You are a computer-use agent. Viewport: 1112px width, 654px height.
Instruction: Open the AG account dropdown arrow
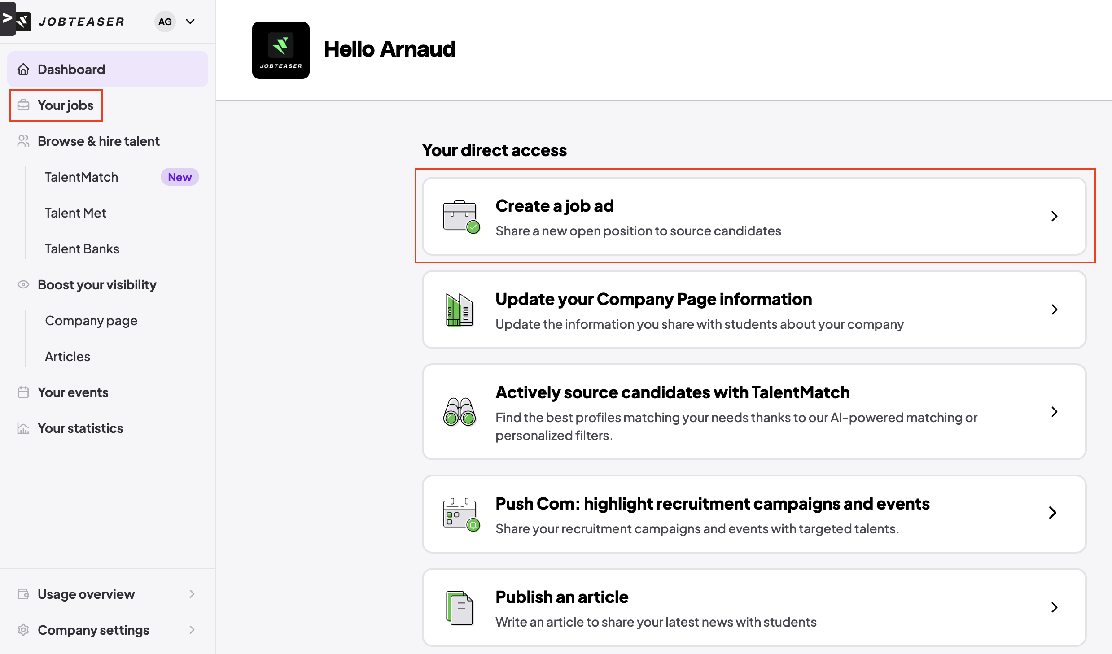click(190, 22)
